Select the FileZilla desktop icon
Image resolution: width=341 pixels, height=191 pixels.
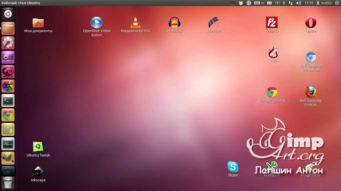pos(272,25)
